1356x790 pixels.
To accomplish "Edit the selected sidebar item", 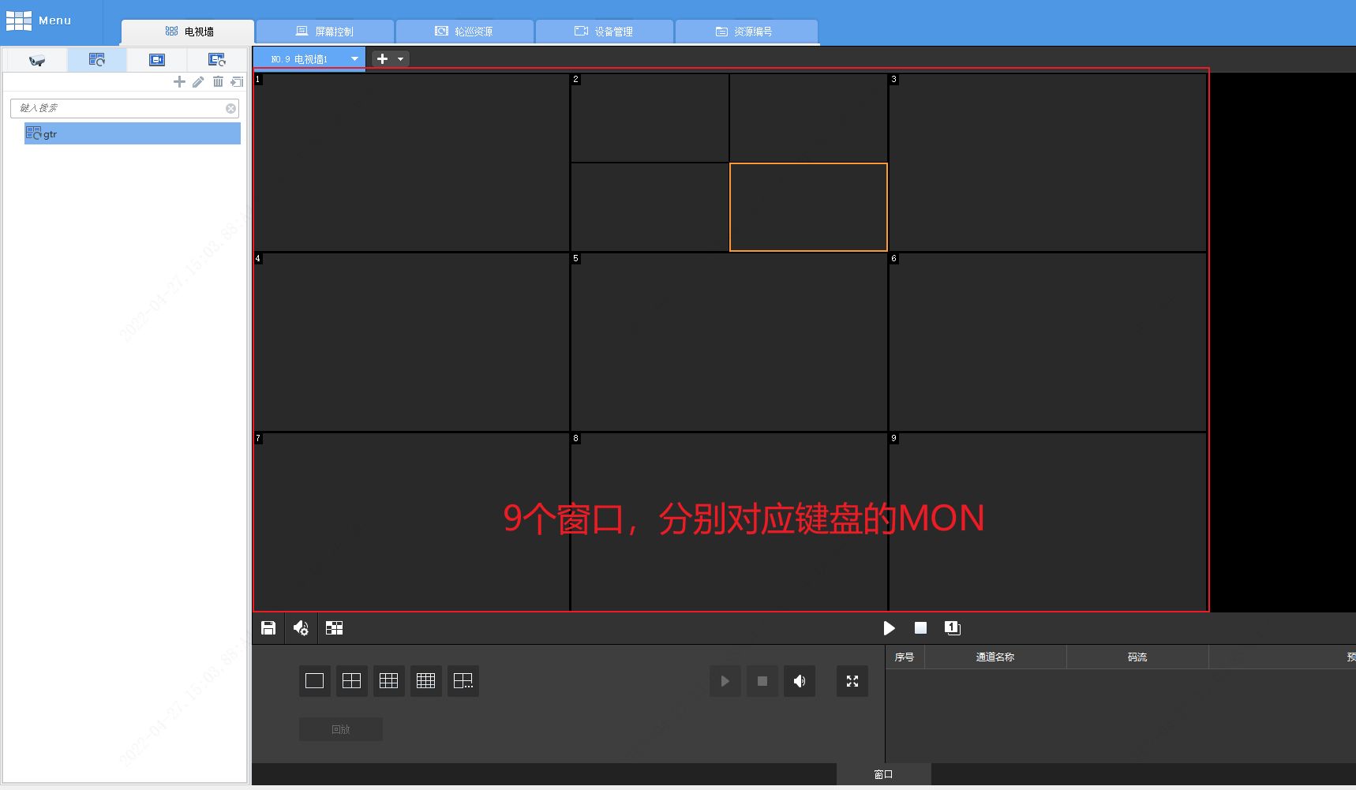I will (x=198, y=82).
